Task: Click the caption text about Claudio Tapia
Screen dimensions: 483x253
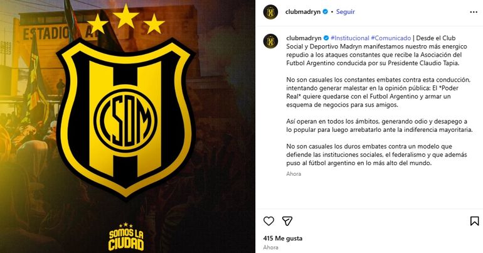Action: pos(378,51)
